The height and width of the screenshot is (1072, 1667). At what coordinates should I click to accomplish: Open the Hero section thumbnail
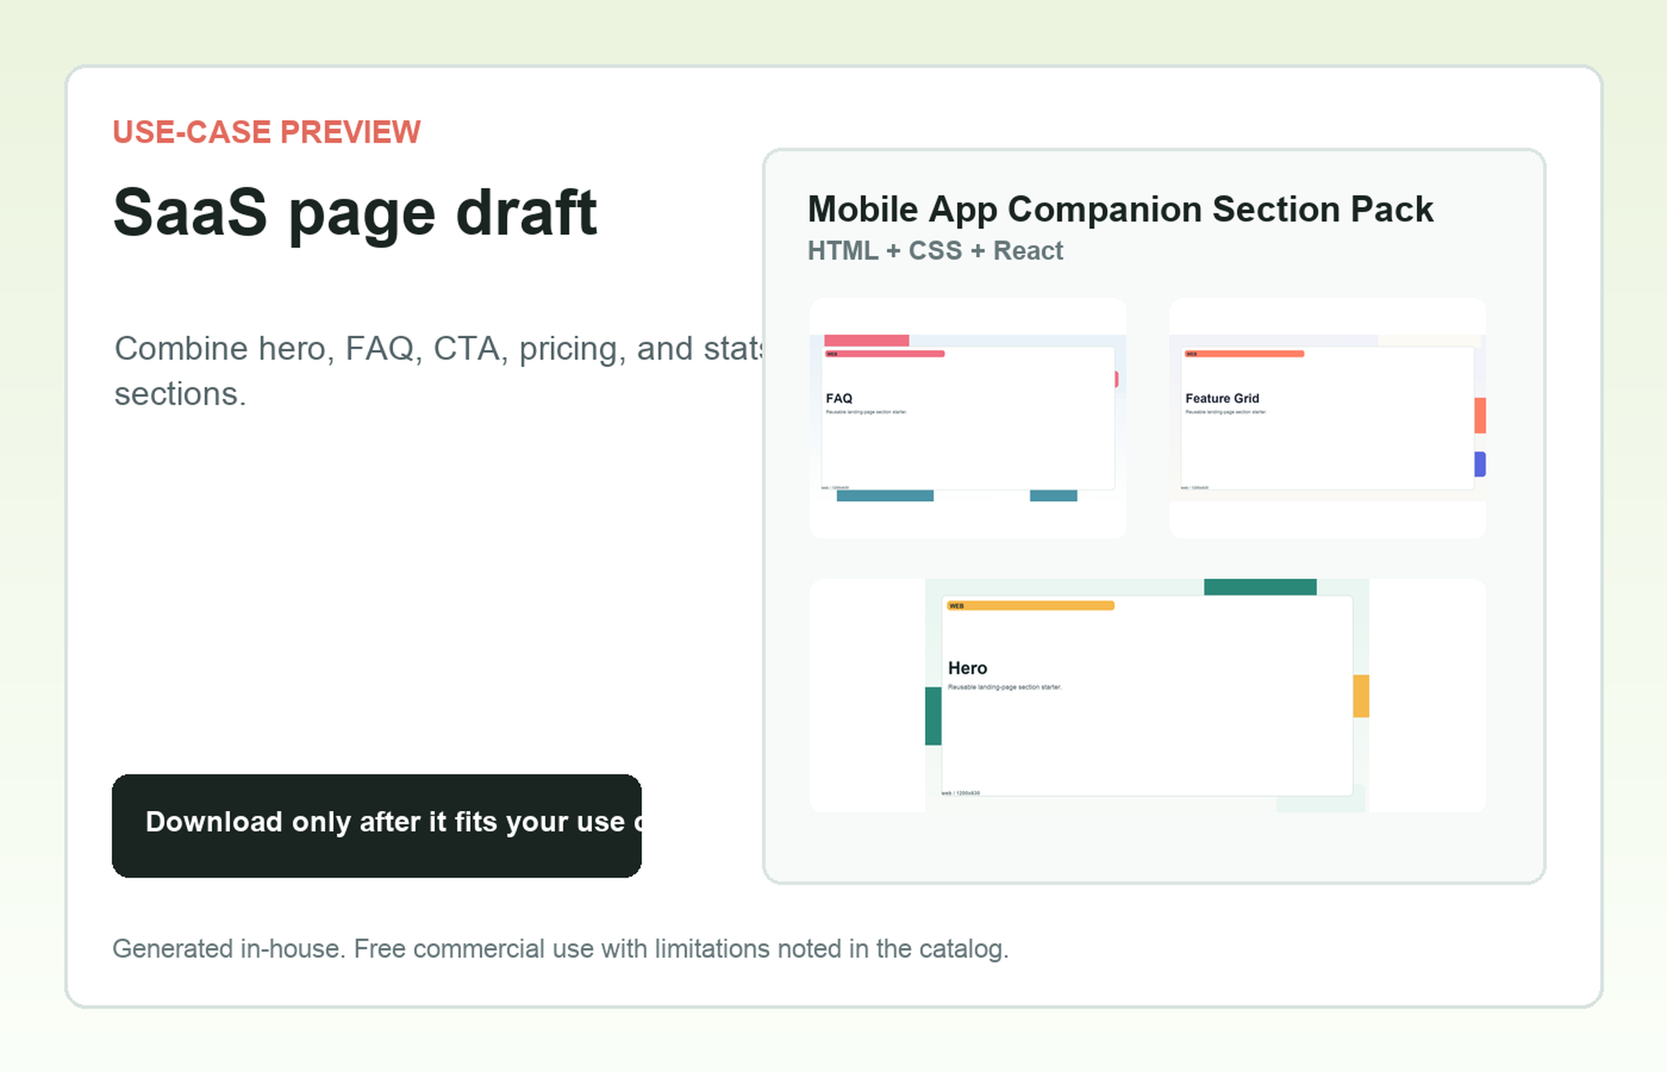coord(1148,696)
